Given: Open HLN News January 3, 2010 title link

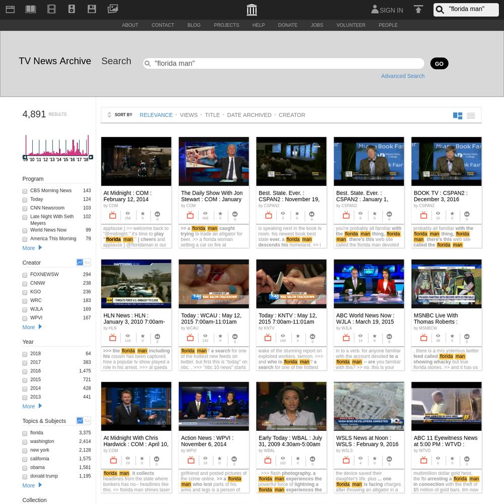Looking at the screenshot, I should pos(134,319).
